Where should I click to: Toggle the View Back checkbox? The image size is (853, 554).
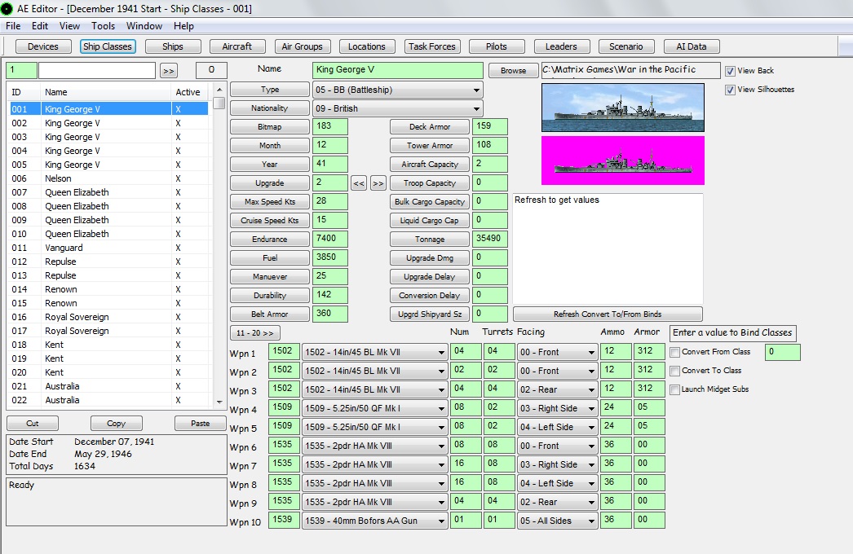click(730, 71)
